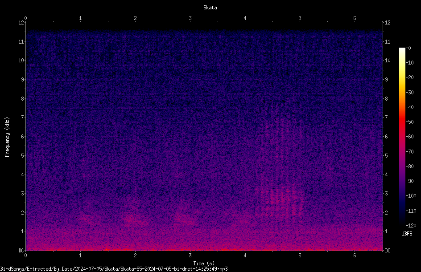Click the "9" tick on the left frequency axis

(x=22, y=80)
